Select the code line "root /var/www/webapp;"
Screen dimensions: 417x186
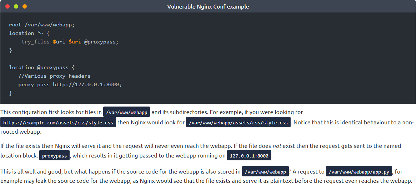pos(42,25)
